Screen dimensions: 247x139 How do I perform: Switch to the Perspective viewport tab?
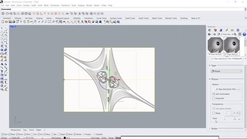point(15,130)
